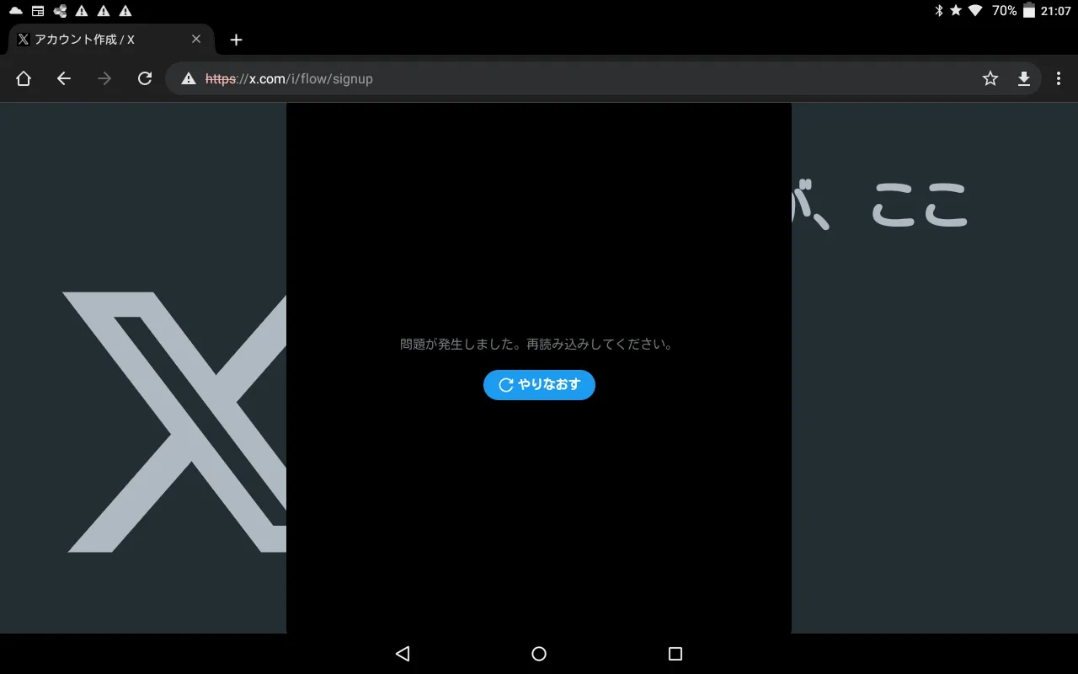Select the アカウント作成 / X tab
Screen dimensions: 1078x674
coord(109,40)
